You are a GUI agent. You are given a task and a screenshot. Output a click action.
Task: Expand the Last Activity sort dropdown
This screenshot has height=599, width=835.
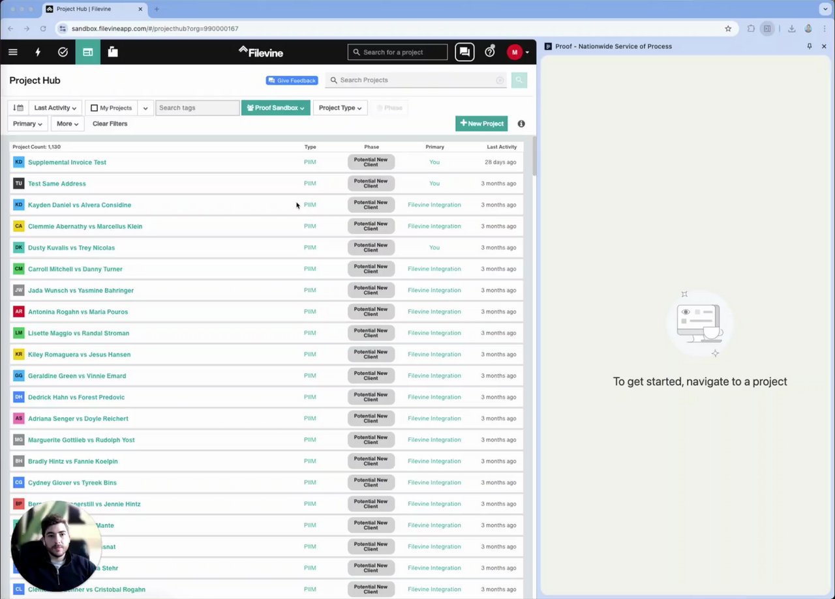pyautogui.click(x=55, y=108)
